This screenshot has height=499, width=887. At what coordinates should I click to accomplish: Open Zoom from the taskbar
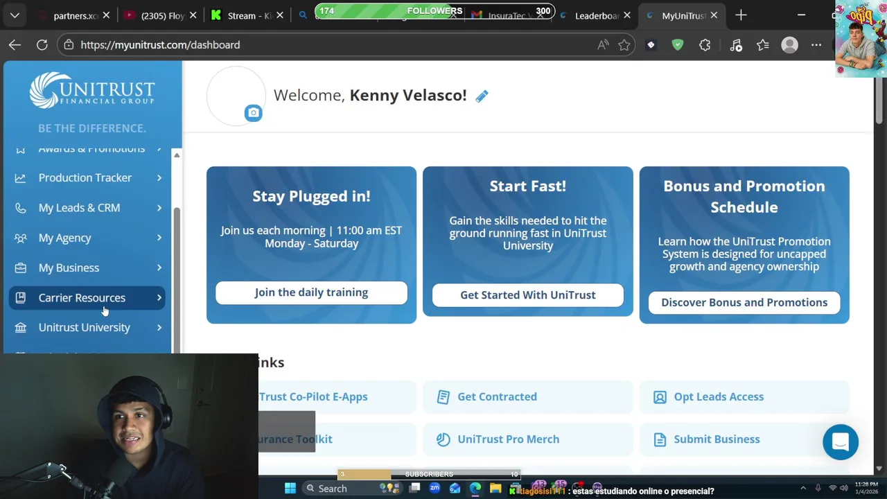coord(434,489)
